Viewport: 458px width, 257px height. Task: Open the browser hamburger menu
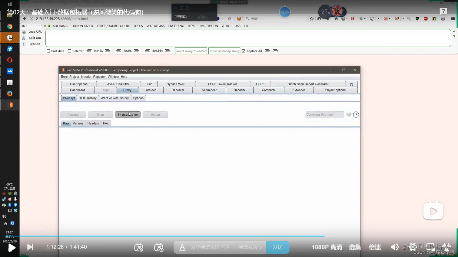453,19
